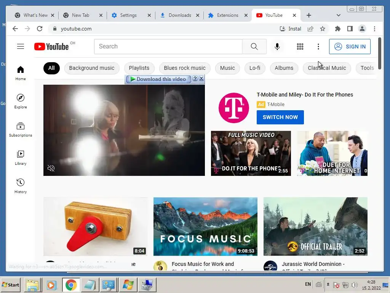Select Lo-fi filter chip
This screenshot has height=293, width=390.
point(255,68)
